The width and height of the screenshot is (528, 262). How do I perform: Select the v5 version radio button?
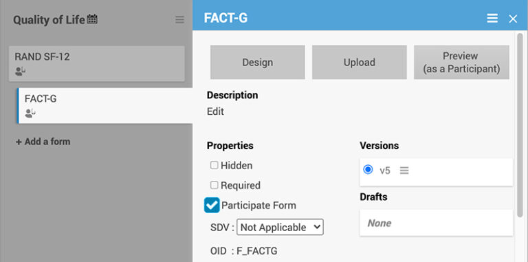368,169
